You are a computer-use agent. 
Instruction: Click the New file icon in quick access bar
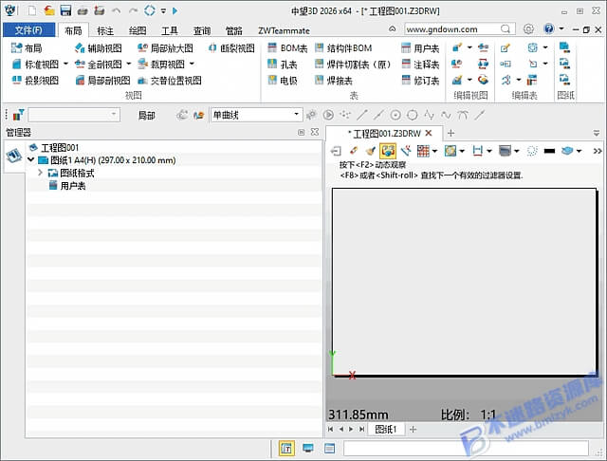31,10
